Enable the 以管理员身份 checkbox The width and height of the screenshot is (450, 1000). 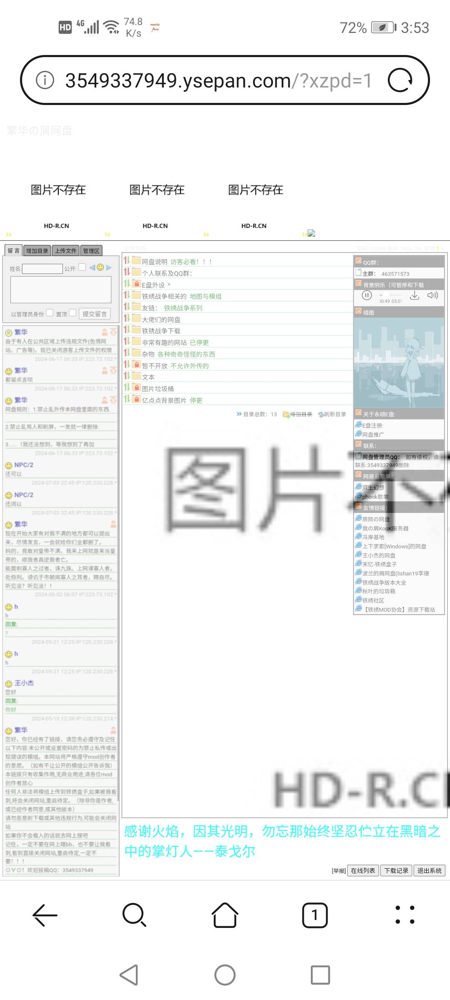50,312
